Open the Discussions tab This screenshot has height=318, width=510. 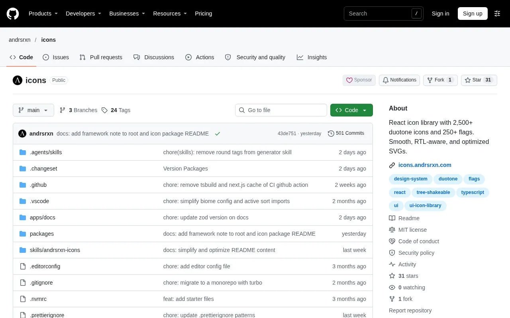(x=154, y=57)
